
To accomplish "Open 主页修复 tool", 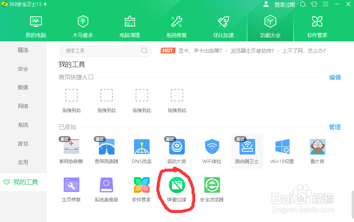I will pos(71,190).
